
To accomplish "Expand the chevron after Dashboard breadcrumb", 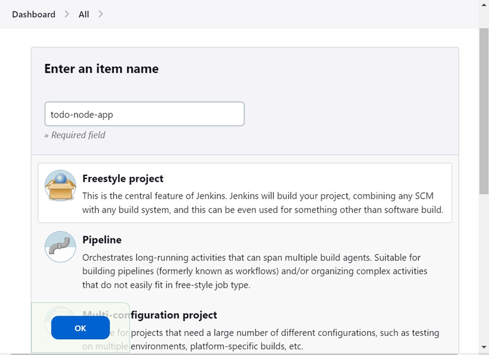I will 67,14.
